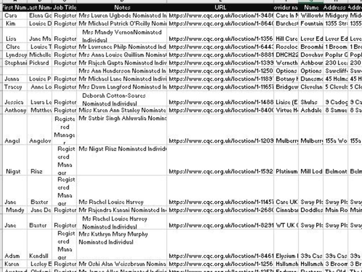Click the last name cell Riaz
Image resolution: width=362 pixels, height=272 pixels.
point(39,160)
